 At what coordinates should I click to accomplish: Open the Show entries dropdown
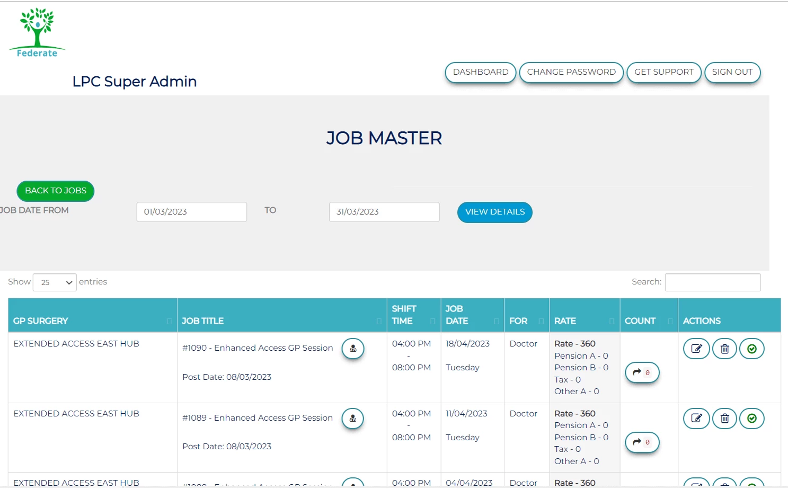(x=54, y=282)
